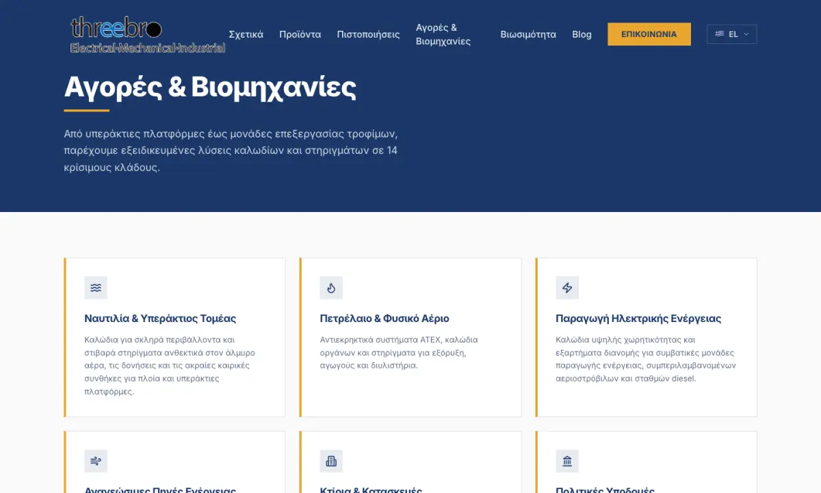821x493 pixels.
Task: Open Πιστοποιήσεις navigation link
Action: coord(368,34)
